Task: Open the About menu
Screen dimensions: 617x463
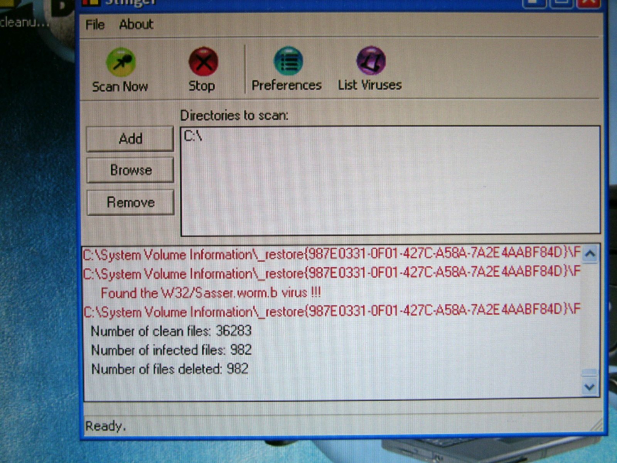Action: 136,24
